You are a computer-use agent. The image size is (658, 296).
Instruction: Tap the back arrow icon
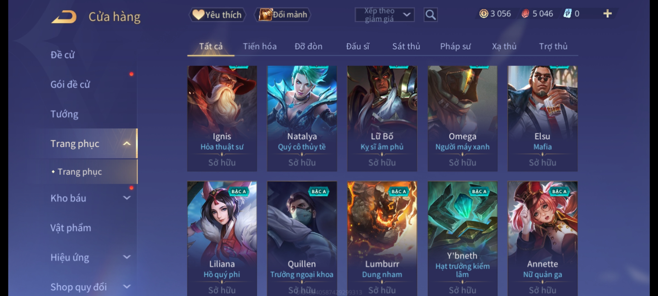click(x=64, y=17)
